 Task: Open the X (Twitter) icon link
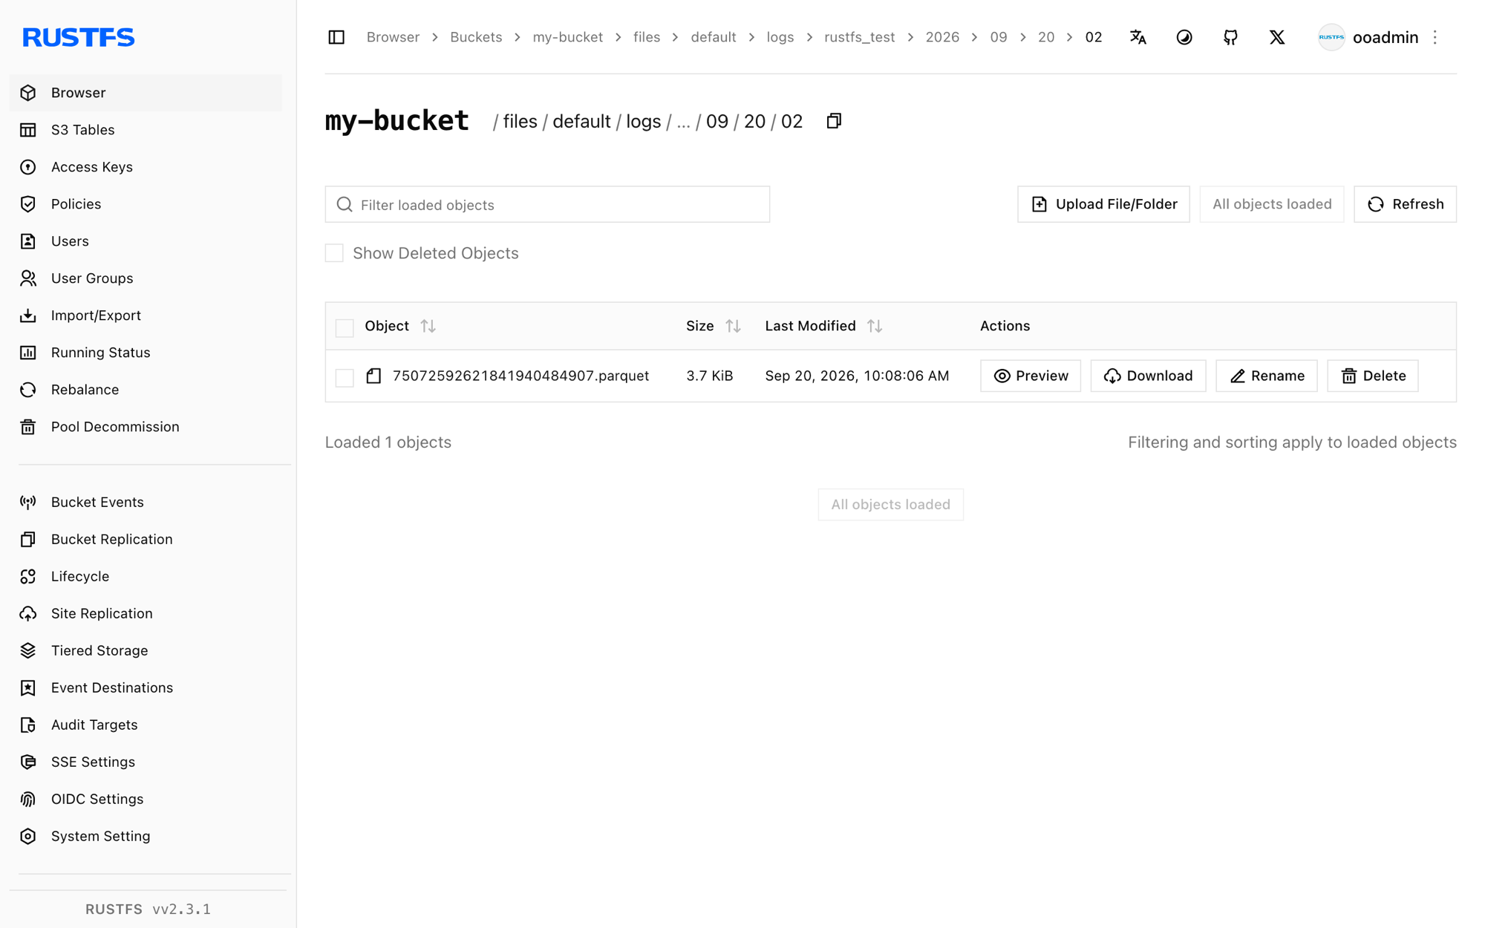(x=1277, y=37)
